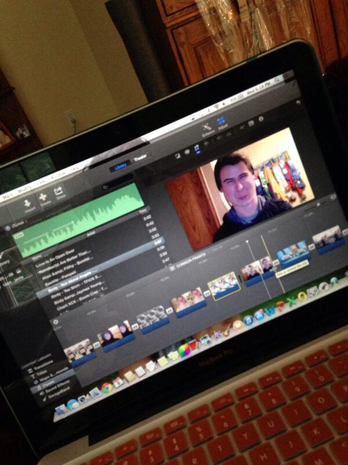Screen dimensions: 348x465
Task: Open Sound Effects in Content Library
Action: 55,388
